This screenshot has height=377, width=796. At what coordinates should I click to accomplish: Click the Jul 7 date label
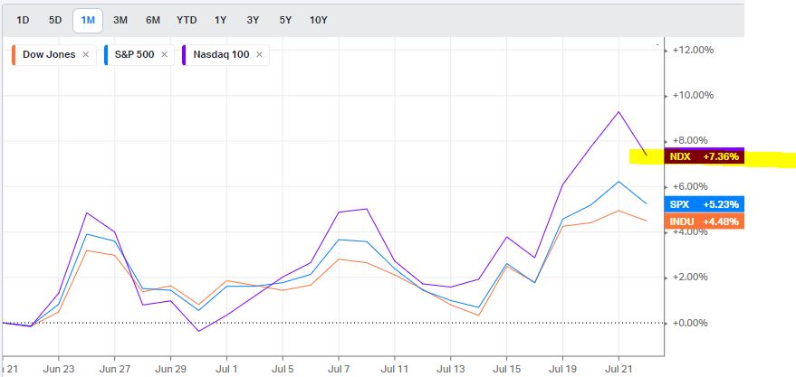(339, 370)
